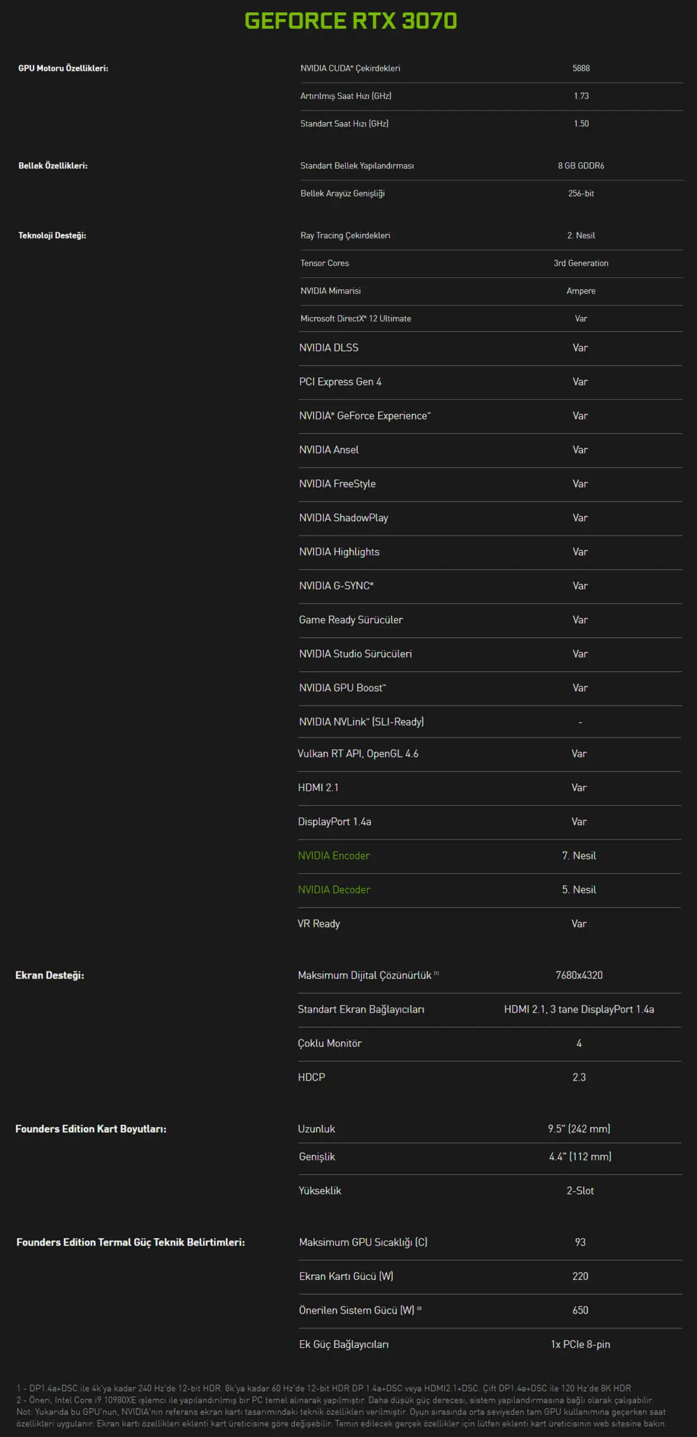Click the 7680x4320 resolution value
697x1437 pixels.
(x=579, y=975)
